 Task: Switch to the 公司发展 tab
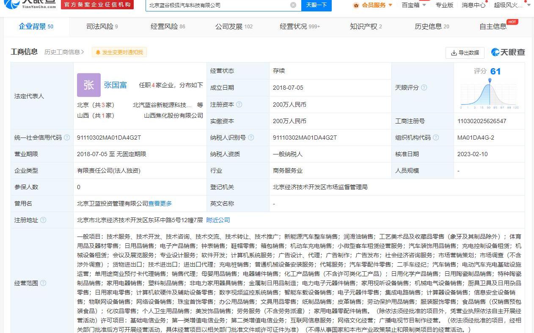pyautogui.click(x=234, y=26)
